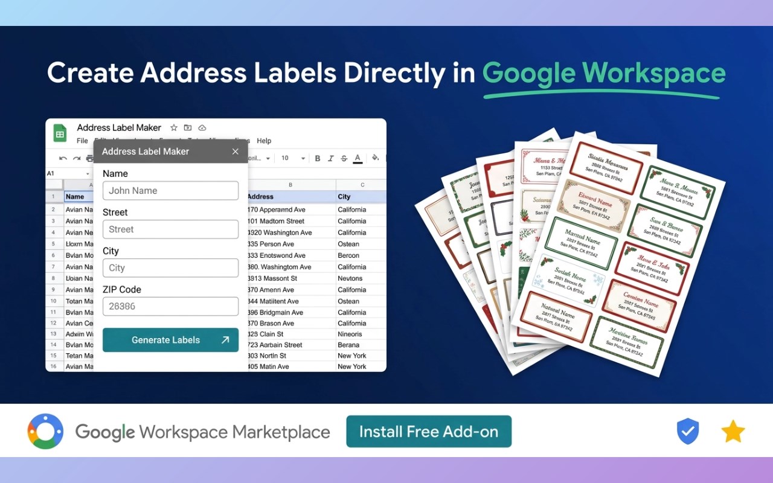Click the Name header cell in A1
This screenshot has height=483, width=773.
pos(79,197)
